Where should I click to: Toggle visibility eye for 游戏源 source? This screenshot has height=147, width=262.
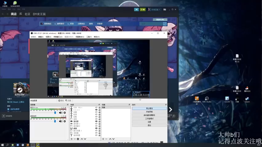point(96,121)
